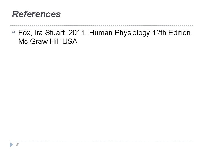Click the References slide title
This screenshot has height=152, width=203.
[36, 14]
